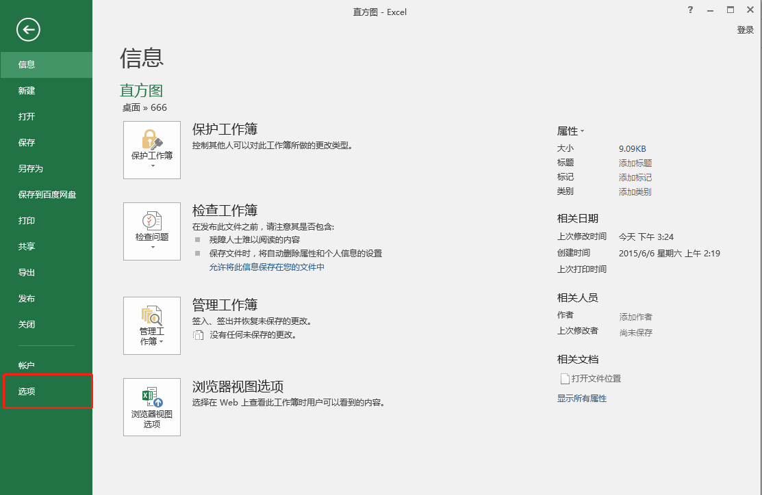The image size is (762, 495).
Task: Choose 另存为 in the sidebar
Action: click(46, 168)
